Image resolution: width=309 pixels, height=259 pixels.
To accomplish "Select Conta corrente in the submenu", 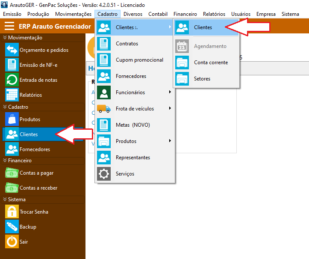I will tap(211, 63).
